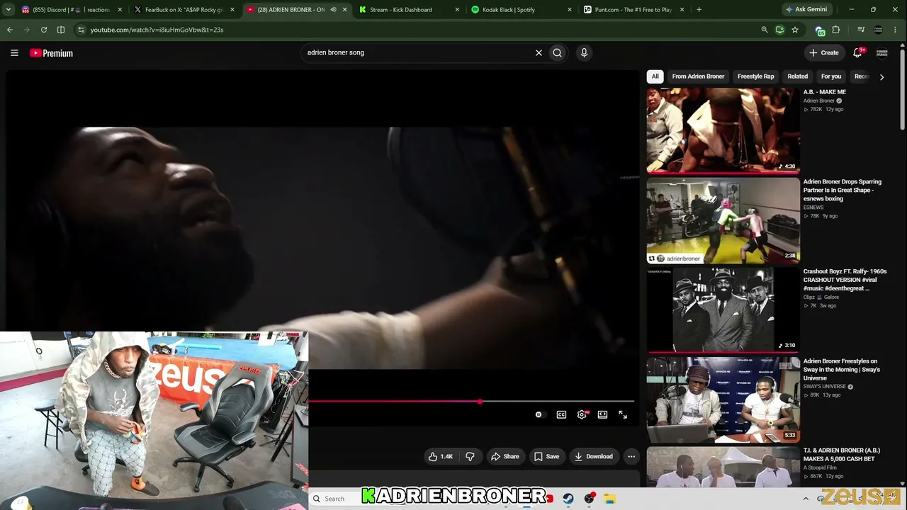Open the page zoom magnifier in address bar
The image size is (907, 510).
point(764,30)
